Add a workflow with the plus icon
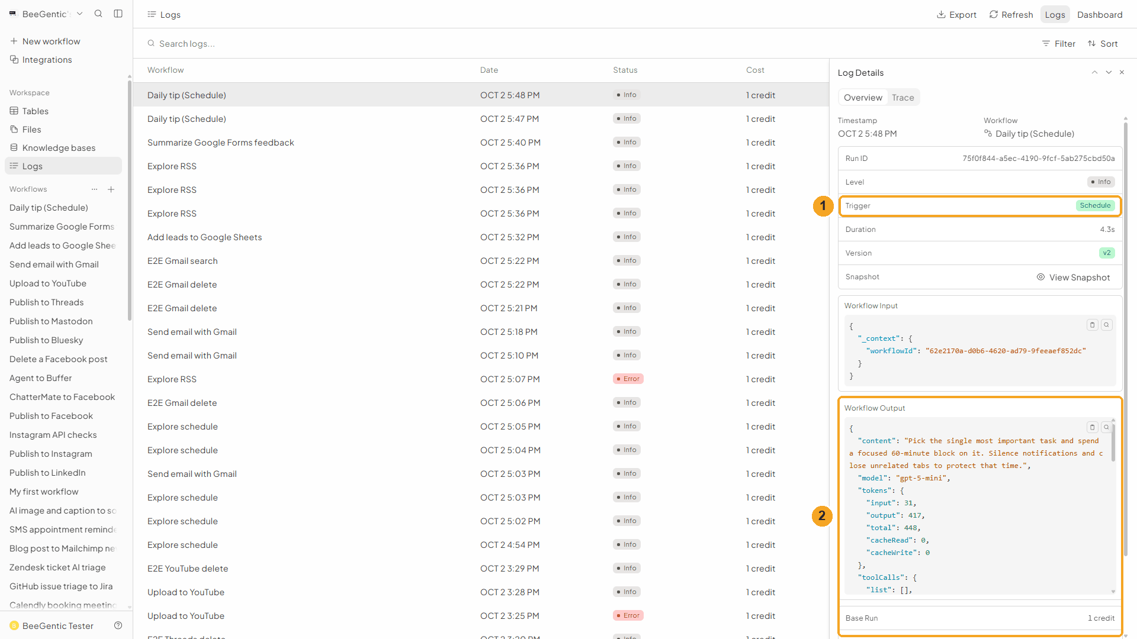Viewport: 1137px width, 639px height. coord(111,189)
